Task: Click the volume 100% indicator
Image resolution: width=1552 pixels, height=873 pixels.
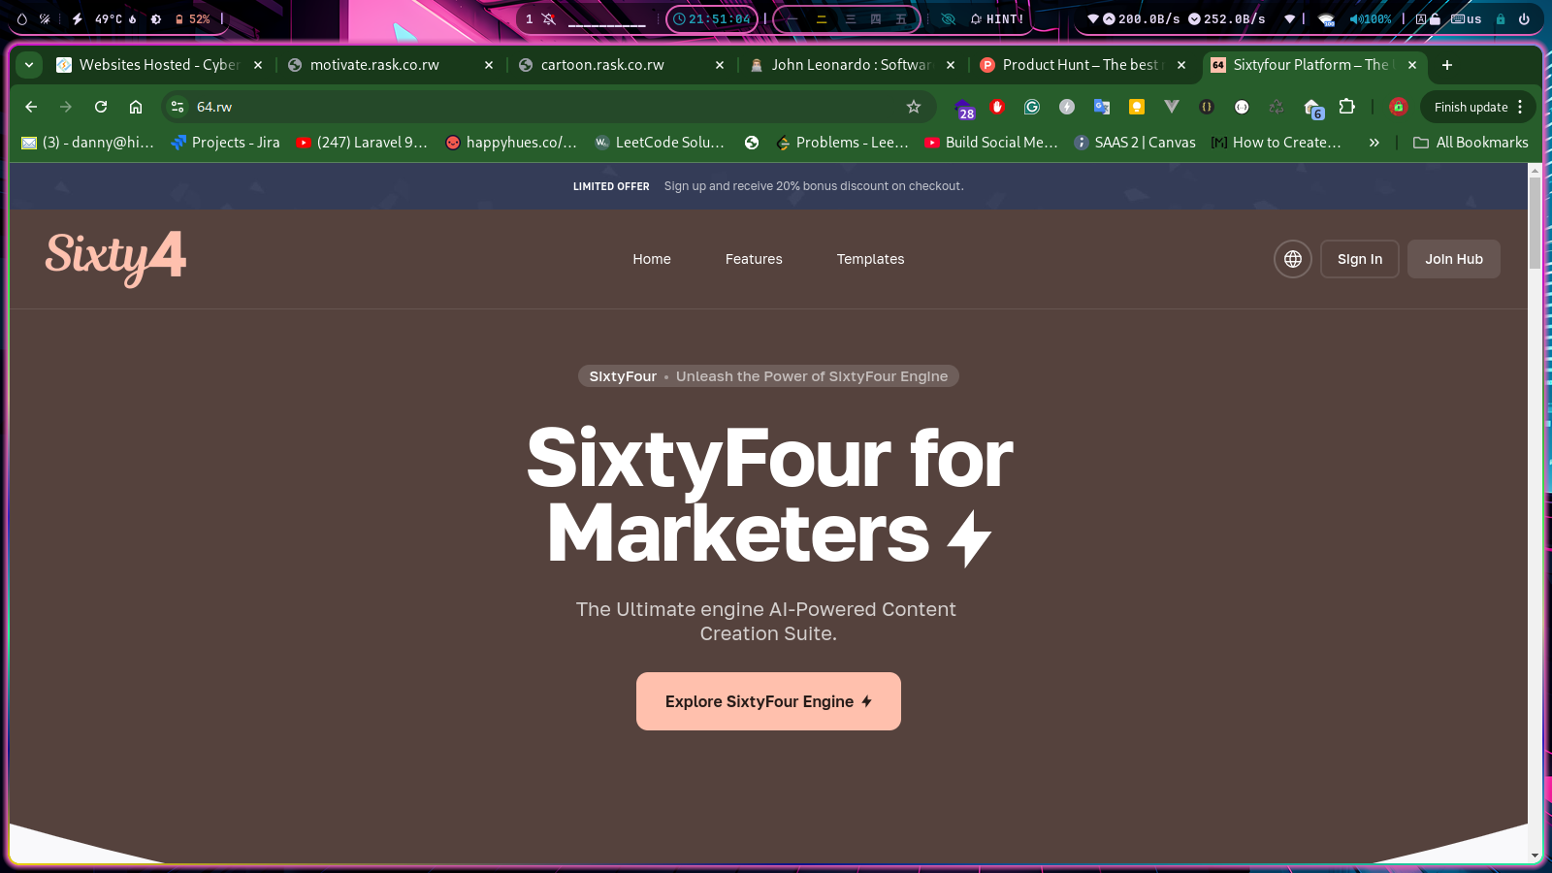Action: coord(1370,18)
